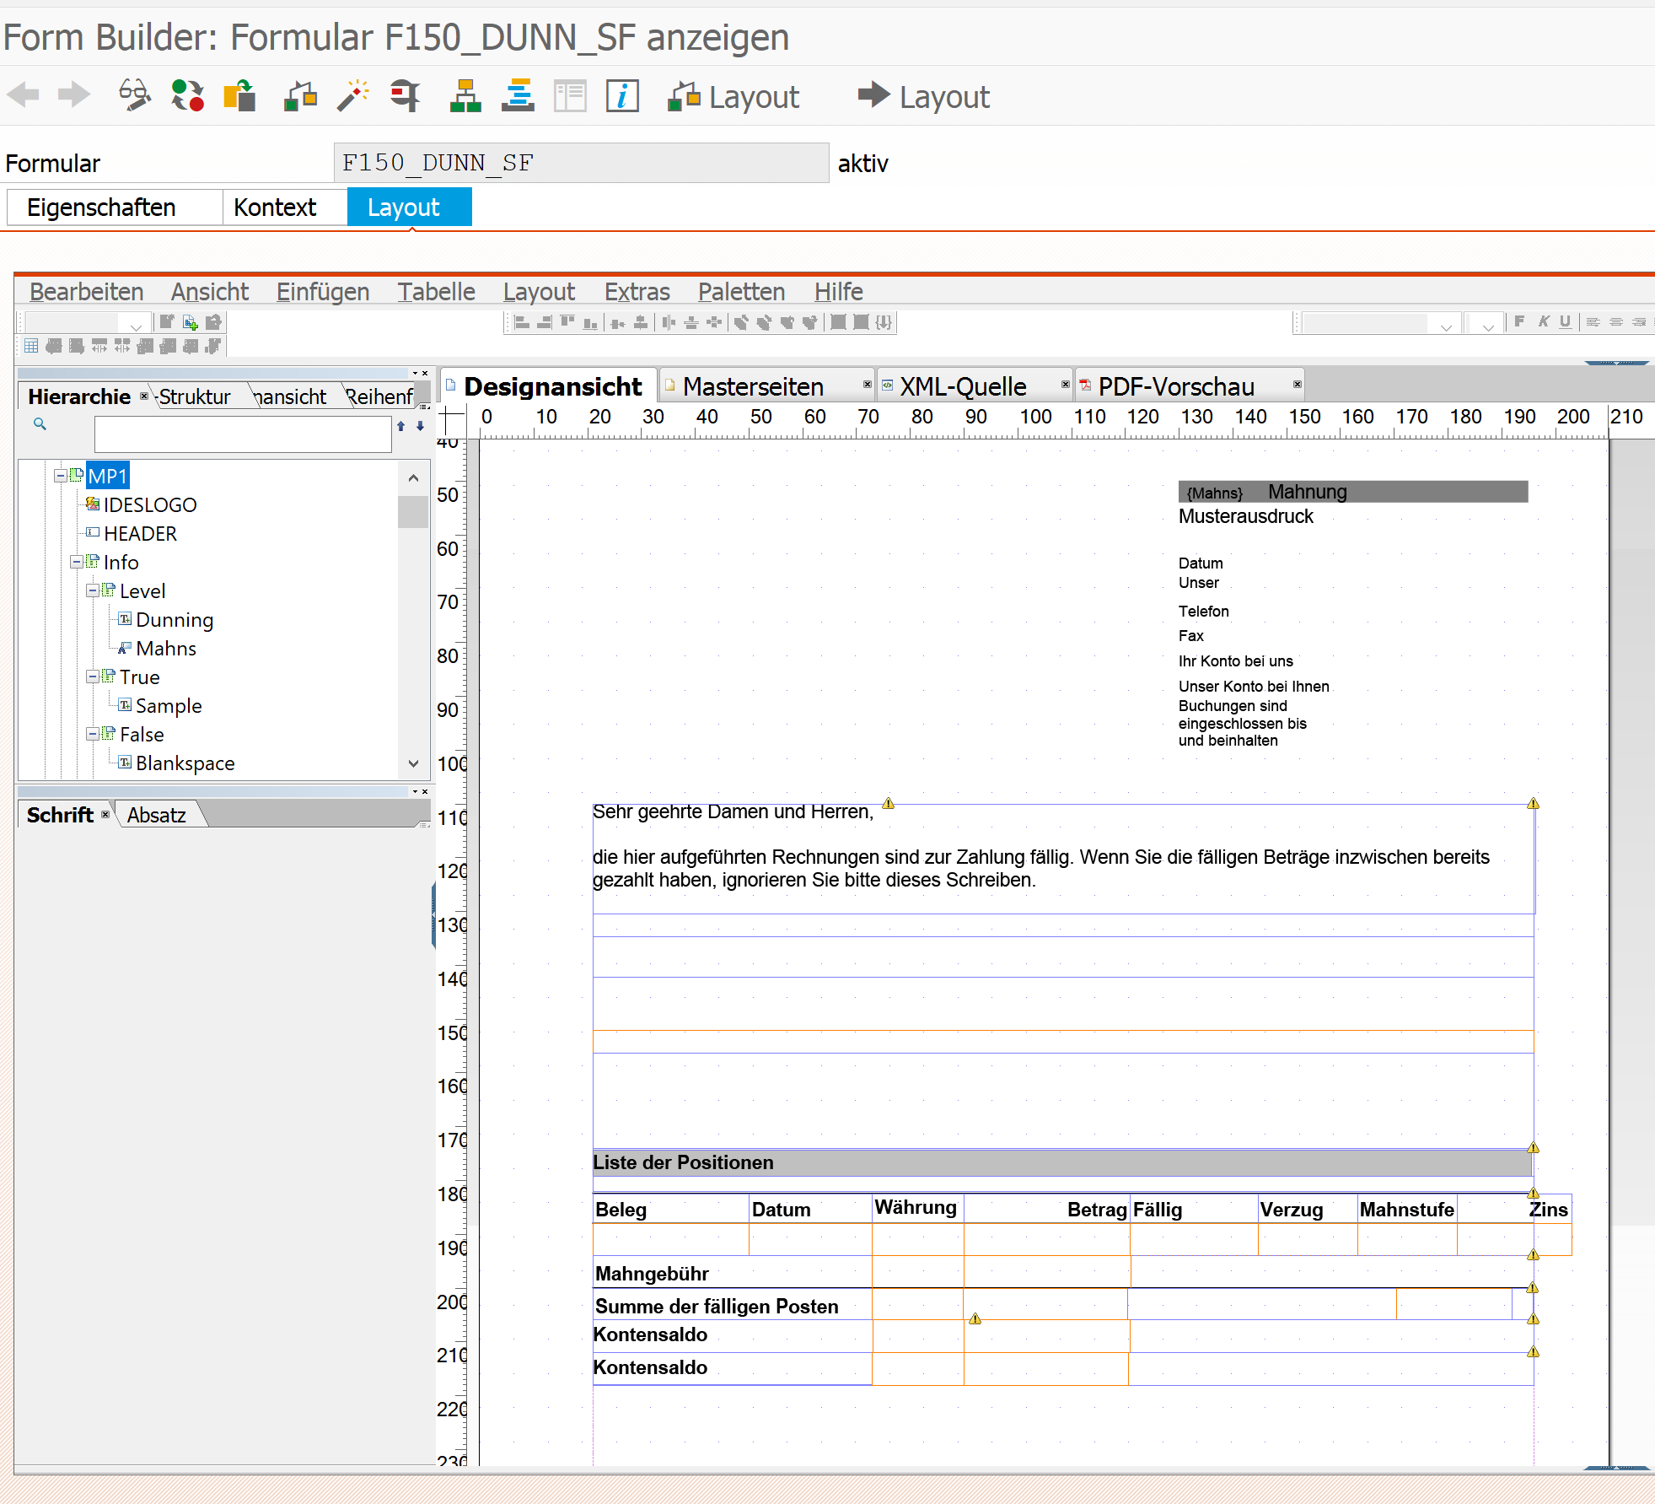This screenshot has height=1504, width=1655.
Task: Click the hierarchy search magnifier icon
Action: click(x=40, y=424)
